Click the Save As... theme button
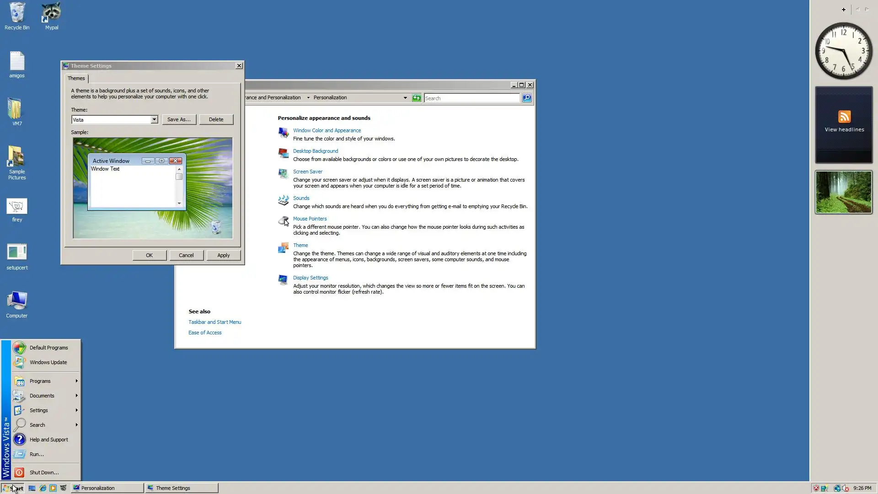878x494 pixels. [179, 119]
